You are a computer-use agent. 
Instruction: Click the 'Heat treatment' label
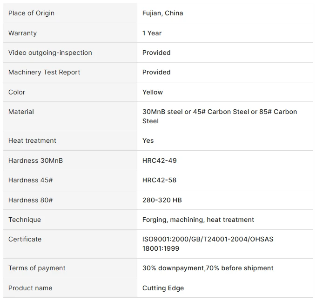tap(32, 140)
